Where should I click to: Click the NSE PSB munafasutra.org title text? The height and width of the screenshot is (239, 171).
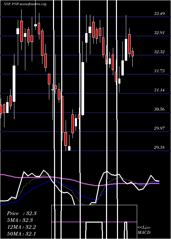[25, 4]
